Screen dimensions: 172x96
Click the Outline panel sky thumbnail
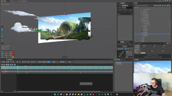click(152, 67)
